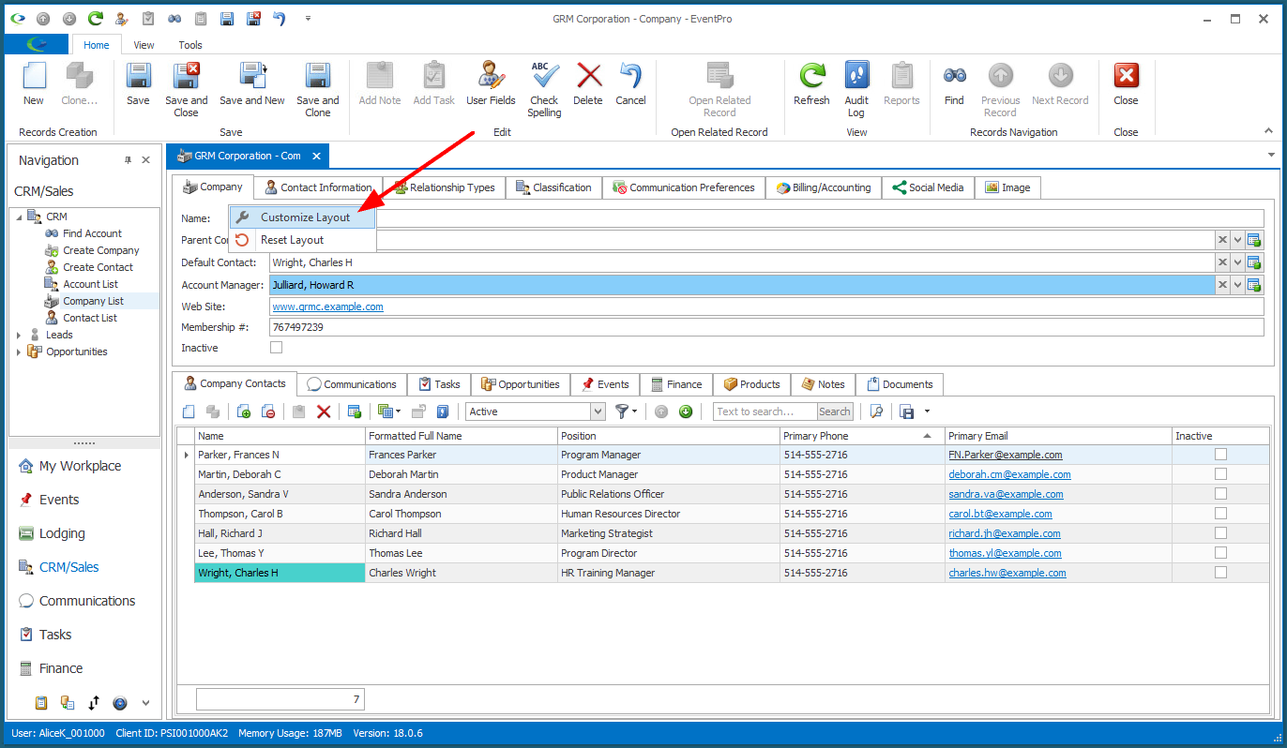Open the Billing/Accounting tab
Viewport: 1287px width, 748px height.
pos(824,187)
